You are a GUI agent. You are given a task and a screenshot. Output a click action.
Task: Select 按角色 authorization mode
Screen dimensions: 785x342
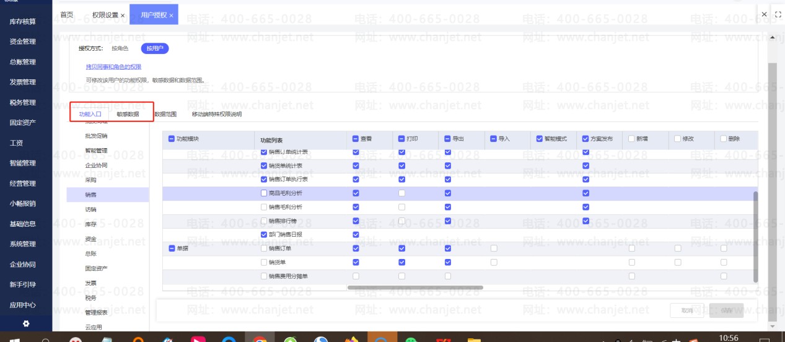coord(120,48)
